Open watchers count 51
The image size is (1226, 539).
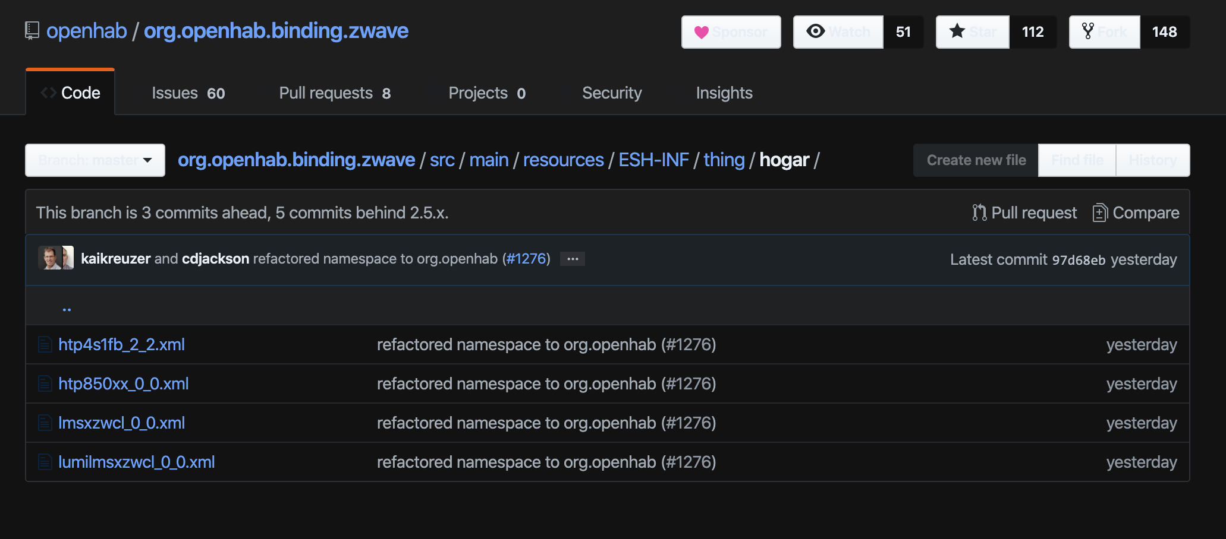click(x=903, y=32)
